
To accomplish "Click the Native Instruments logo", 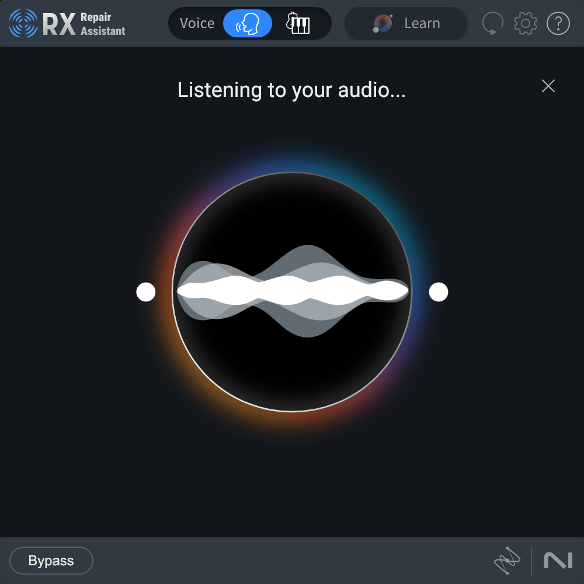I will click(557, 560).
